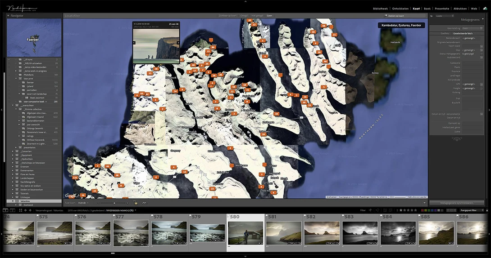Switch to the Bibliotheek module
Image resolution: width=491 pixels, height=258 pixels.
click(x=380, y=9)
